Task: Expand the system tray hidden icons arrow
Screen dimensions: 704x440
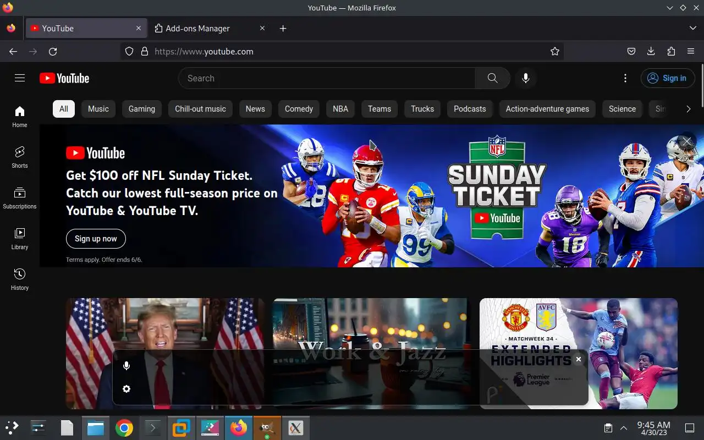Action: pyautogui.click(x=624, y=428)
